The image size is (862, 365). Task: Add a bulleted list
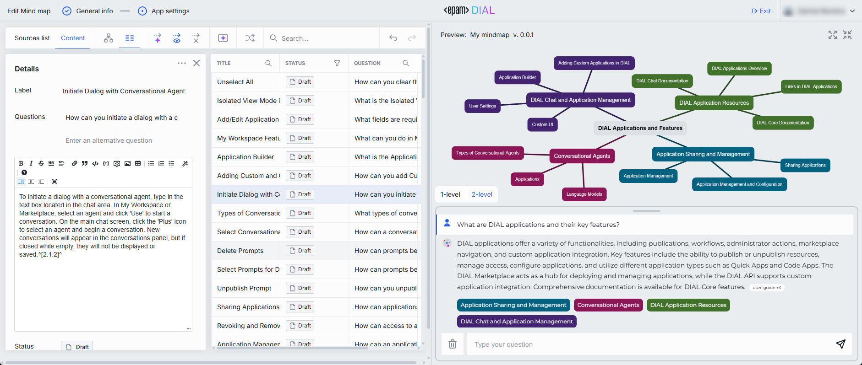click(x=151, y=163)
